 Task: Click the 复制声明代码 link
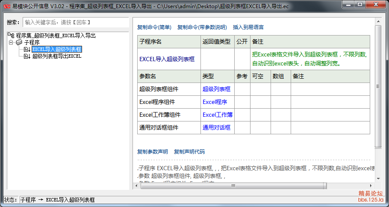(189, 152)
